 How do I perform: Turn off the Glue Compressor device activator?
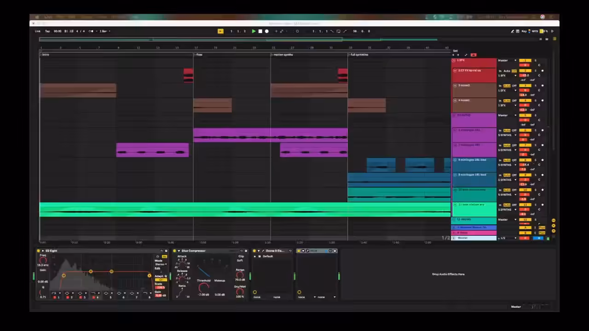coord(175,251)
